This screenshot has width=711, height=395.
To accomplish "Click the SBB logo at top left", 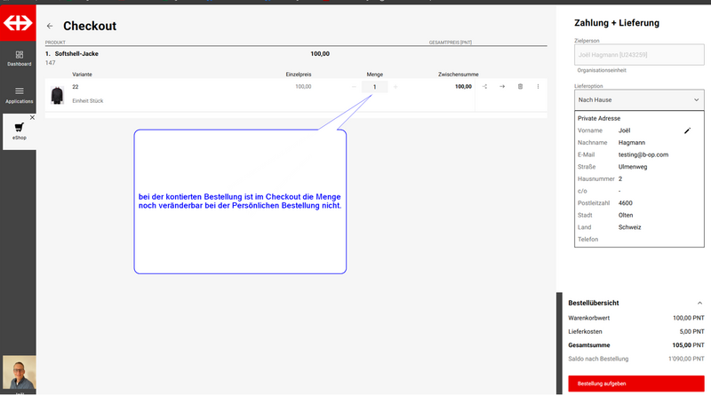I will click(x=18, y=25).
